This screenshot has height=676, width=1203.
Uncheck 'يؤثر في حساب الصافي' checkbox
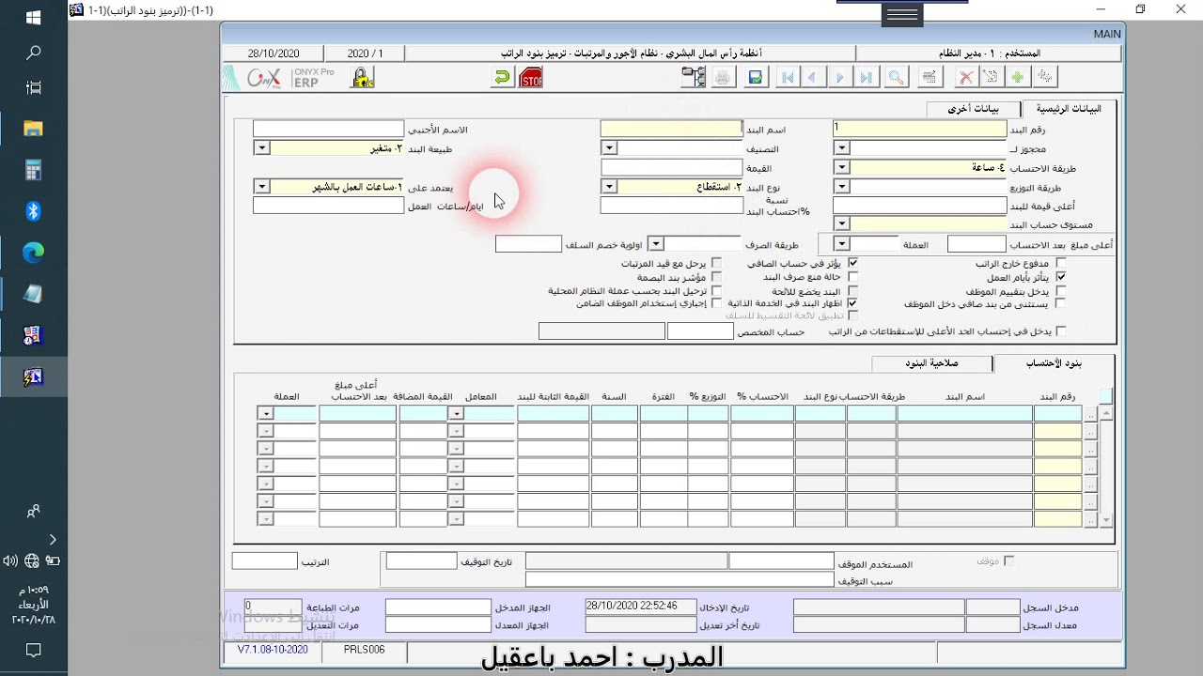[x=852, y=264]
